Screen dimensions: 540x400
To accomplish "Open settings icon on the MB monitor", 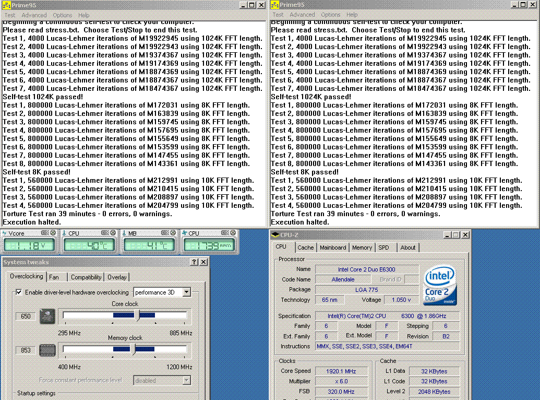I will tap(165, 233).
